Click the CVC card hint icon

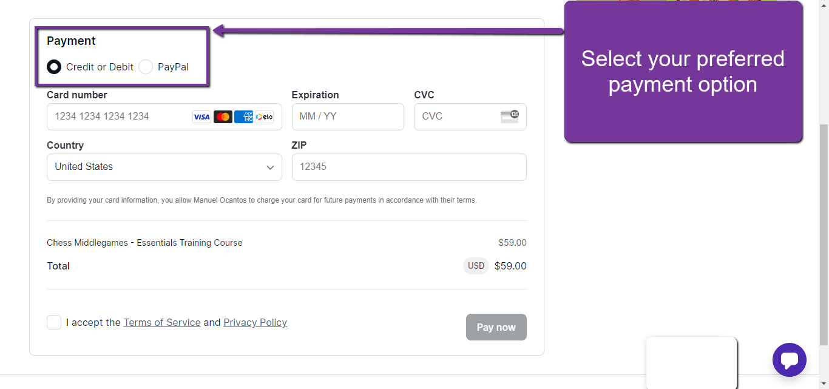click(509, 117)
